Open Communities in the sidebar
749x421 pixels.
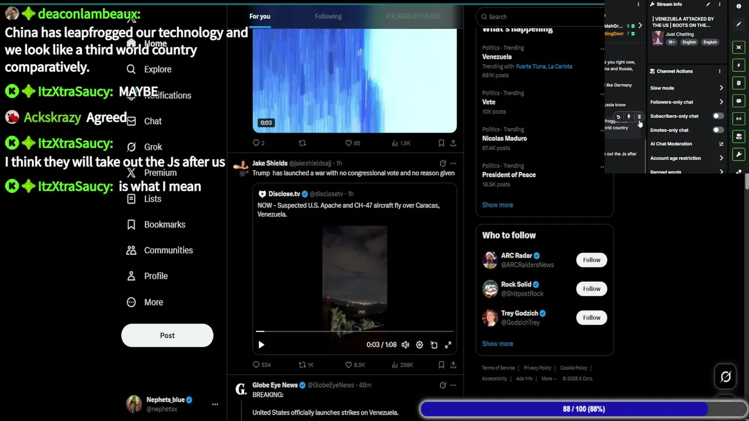160,250
